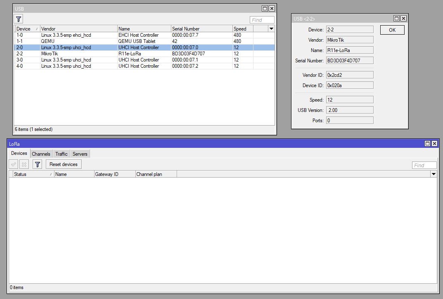The width and height of the screenshot is (443, 299).
Task: Click the Name field showing R11e-LoRa
Action: 350,50
